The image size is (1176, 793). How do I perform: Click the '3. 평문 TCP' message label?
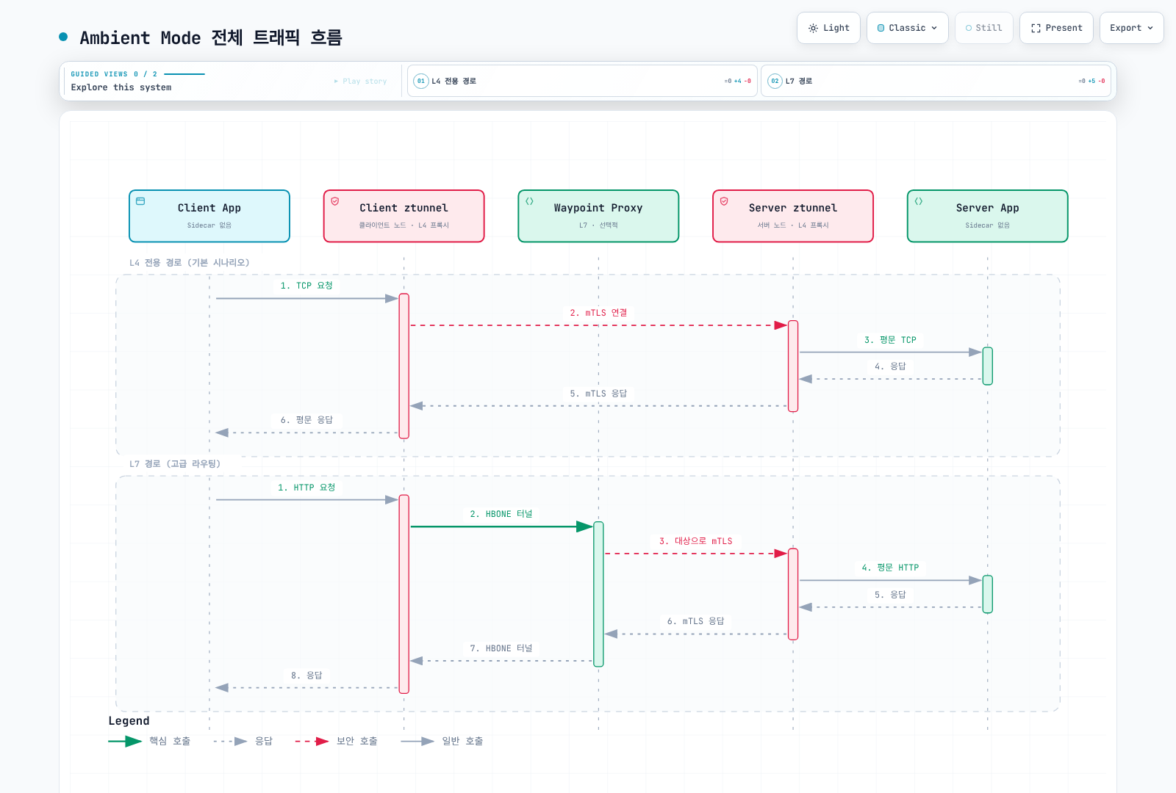890,340
